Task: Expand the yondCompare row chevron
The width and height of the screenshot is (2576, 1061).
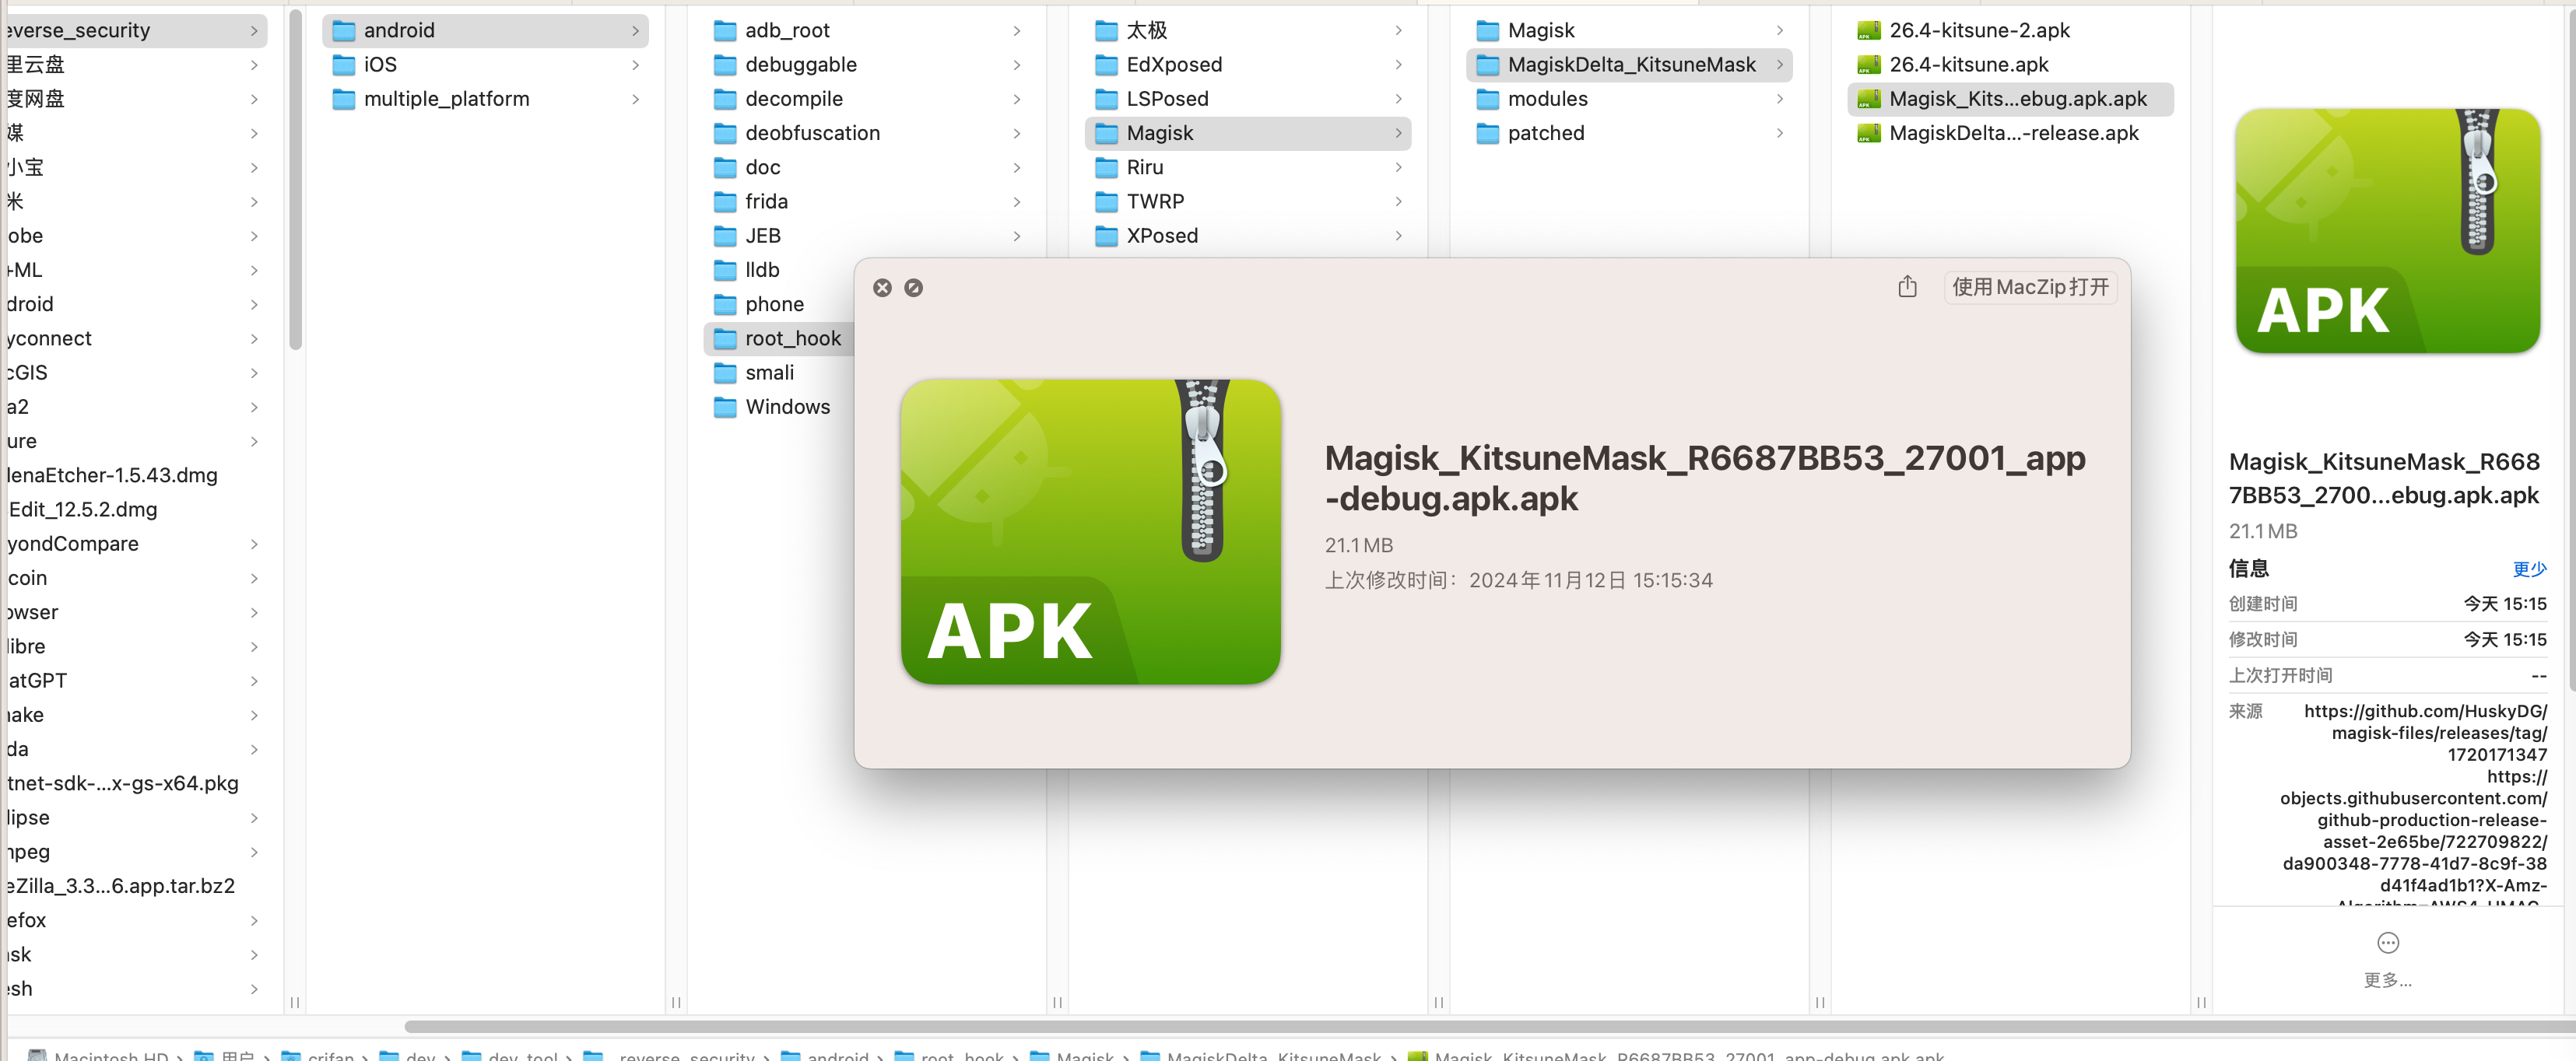Action: click(x=254, y=544)
